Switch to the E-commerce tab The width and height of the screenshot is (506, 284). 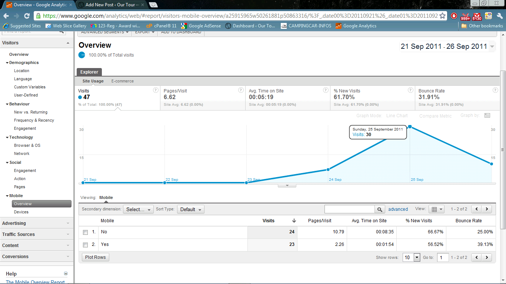pyautogui.click(x=122, y=81)
